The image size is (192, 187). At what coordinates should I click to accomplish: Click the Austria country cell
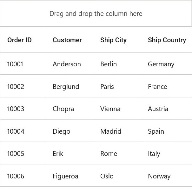click(x=166, y=108)
